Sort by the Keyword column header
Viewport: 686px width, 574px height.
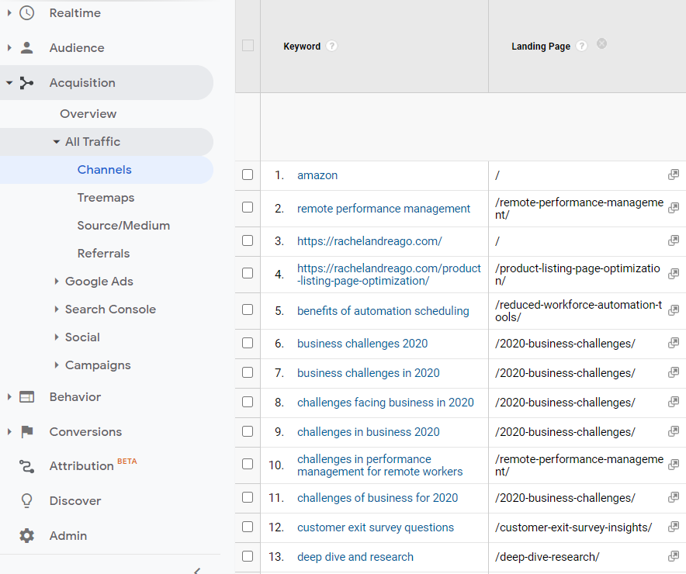[x=302, y=46]
